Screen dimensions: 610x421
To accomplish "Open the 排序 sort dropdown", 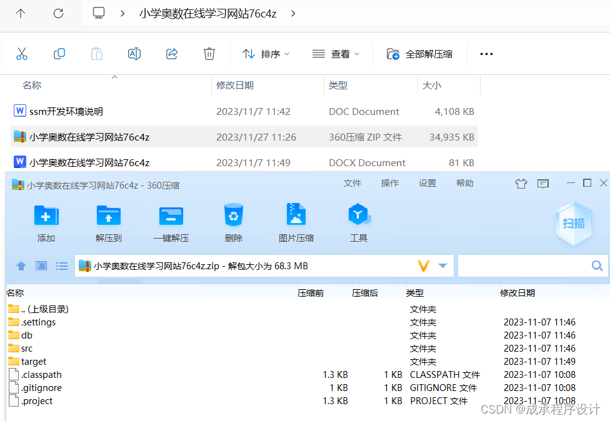I will pos(266,54).
